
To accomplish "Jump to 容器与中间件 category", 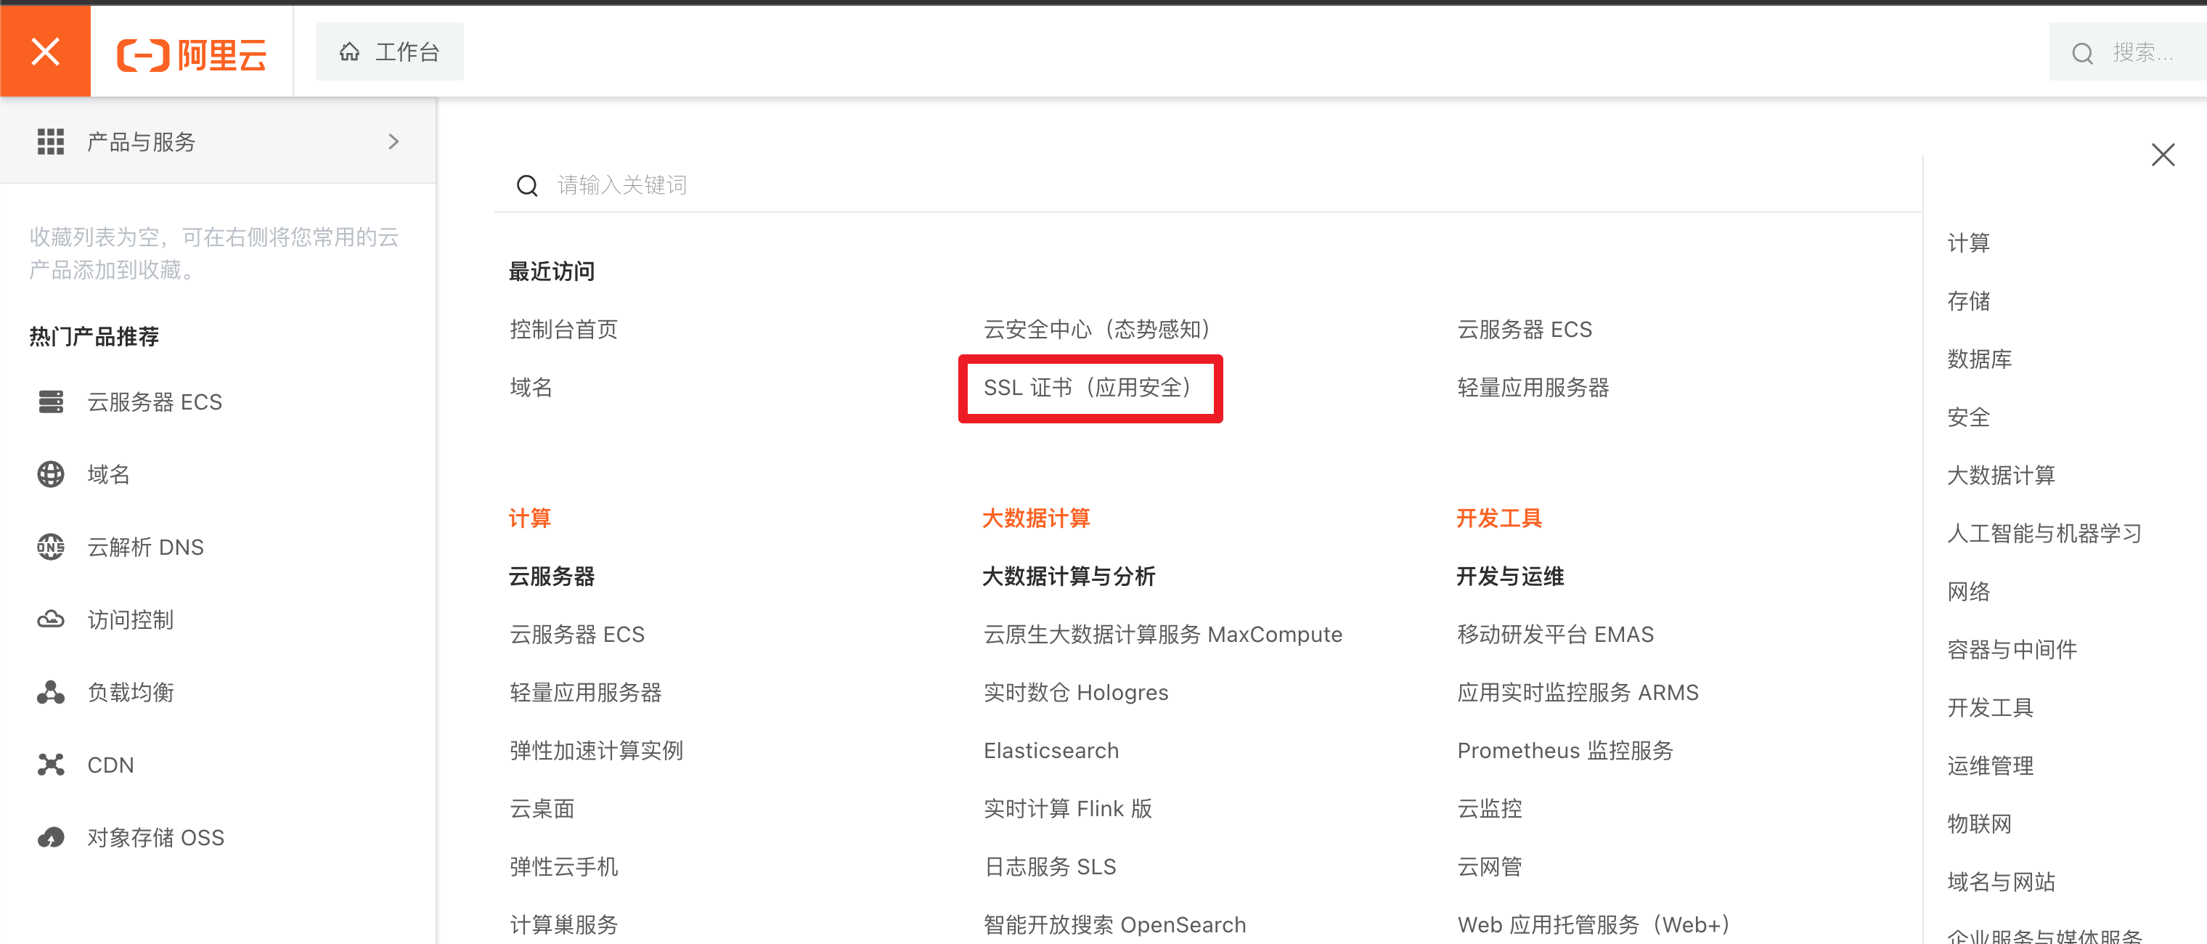I will coord(2012,649).
